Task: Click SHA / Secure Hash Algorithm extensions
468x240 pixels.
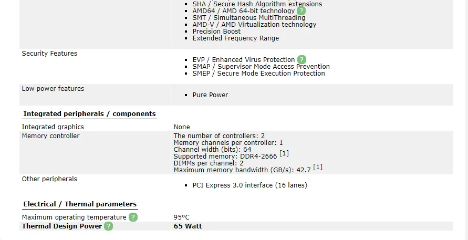Action: (257, 4)
